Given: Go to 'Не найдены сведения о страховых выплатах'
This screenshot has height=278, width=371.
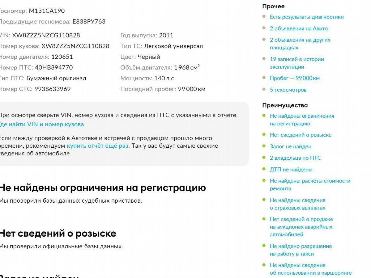Looking at the screenshot, I should [297, 204].
